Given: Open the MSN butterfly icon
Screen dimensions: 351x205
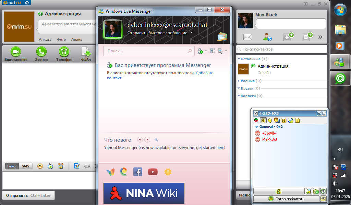Looking at the screenshot, I should click(110, 172).
